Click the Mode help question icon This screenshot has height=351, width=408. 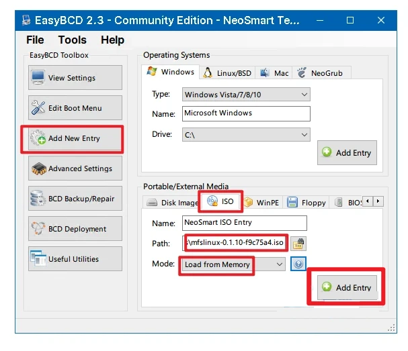[x=298, y=264]
